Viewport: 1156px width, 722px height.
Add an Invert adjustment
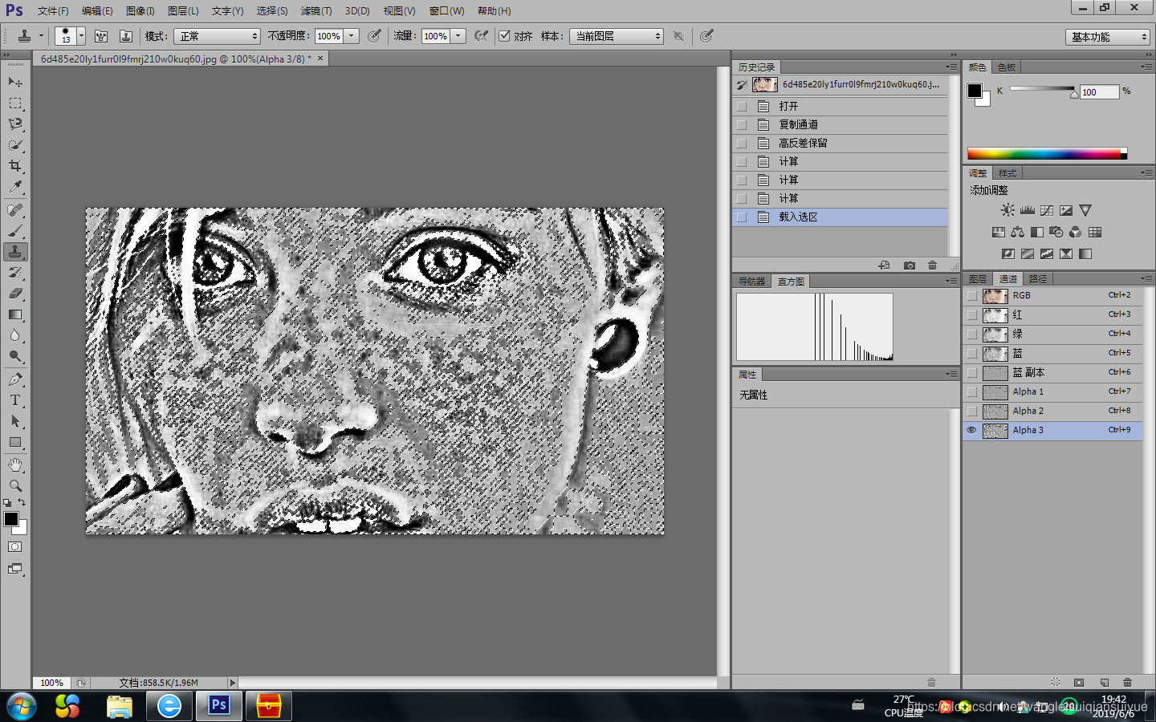pyautogui.click(x=1007, y=254)
